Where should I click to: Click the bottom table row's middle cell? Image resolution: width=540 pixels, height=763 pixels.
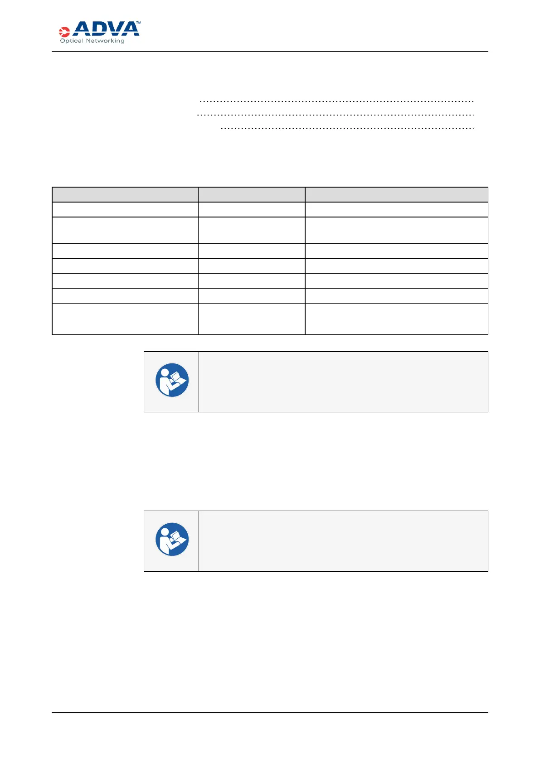click(252, 319)
